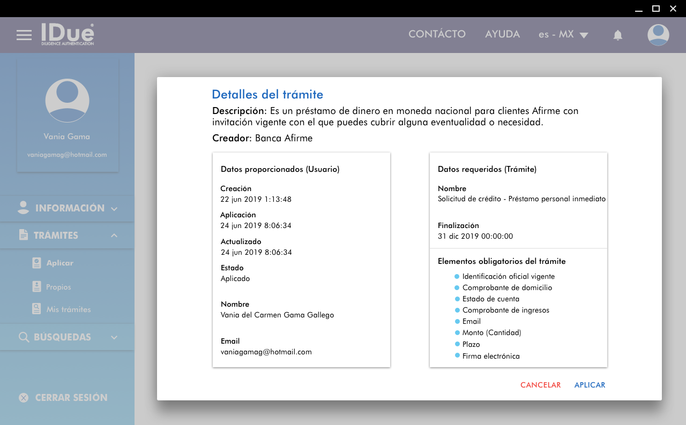This screenshot has height=425, width=686.
Task: Click the Propios sidebar icon
Action: coord(36,287)
